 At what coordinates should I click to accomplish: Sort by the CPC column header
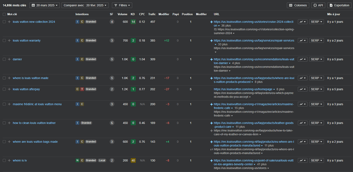pyautogui.click(x=142, y=14)
